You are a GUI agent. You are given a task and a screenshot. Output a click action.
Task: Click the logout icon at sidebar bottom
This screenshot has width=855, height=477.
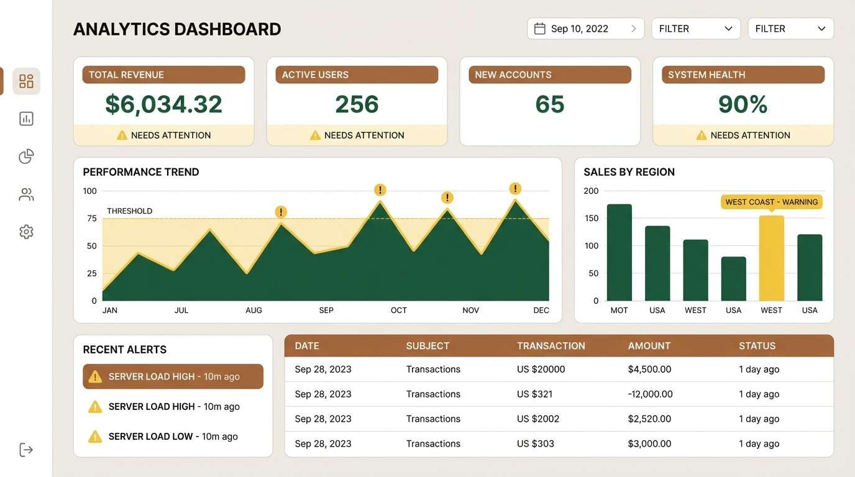pyautogui.click(x=25, y=448)
